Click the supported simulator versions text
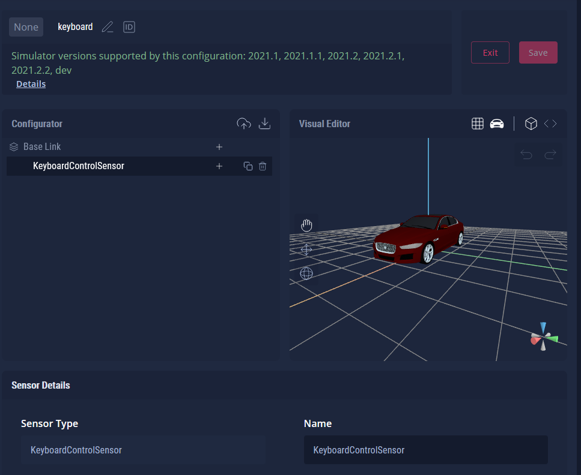This screenshot has width=581, height=475. (208, 63)
